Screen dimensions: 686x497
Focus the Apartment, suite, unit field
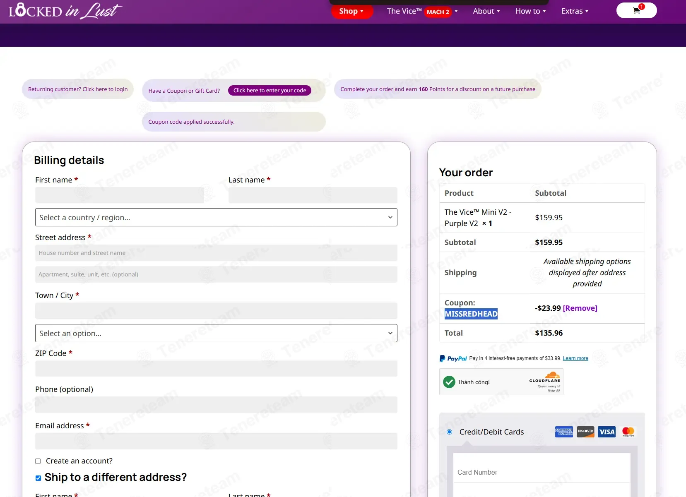(216, 274)
